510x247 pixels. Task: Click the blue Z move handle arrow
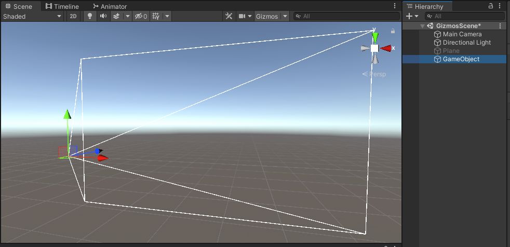pos(98,151)
